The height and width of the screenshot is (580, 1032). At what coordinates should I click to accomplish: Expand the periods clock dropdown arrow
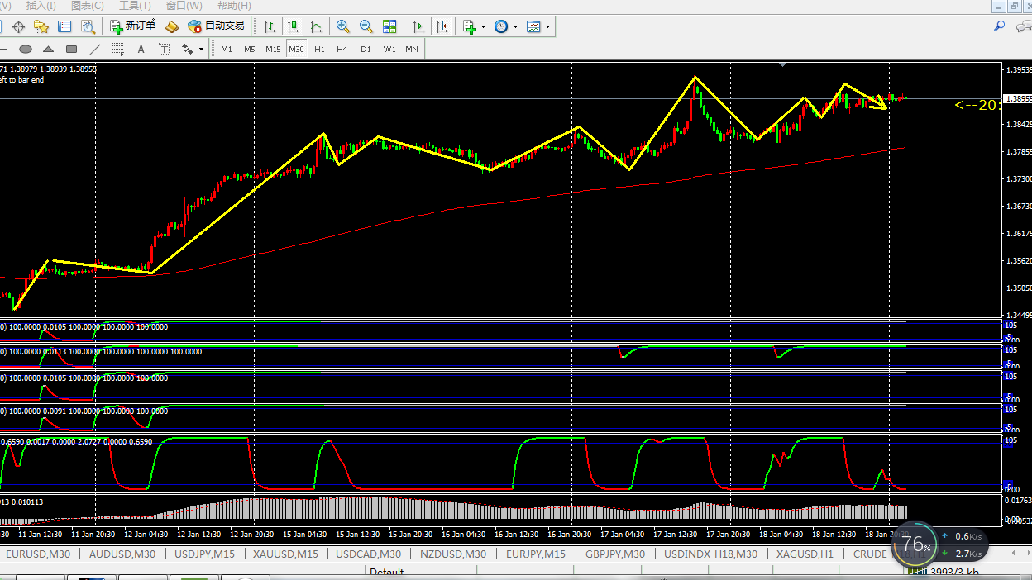pyautogui.click(x=515, y=26)
